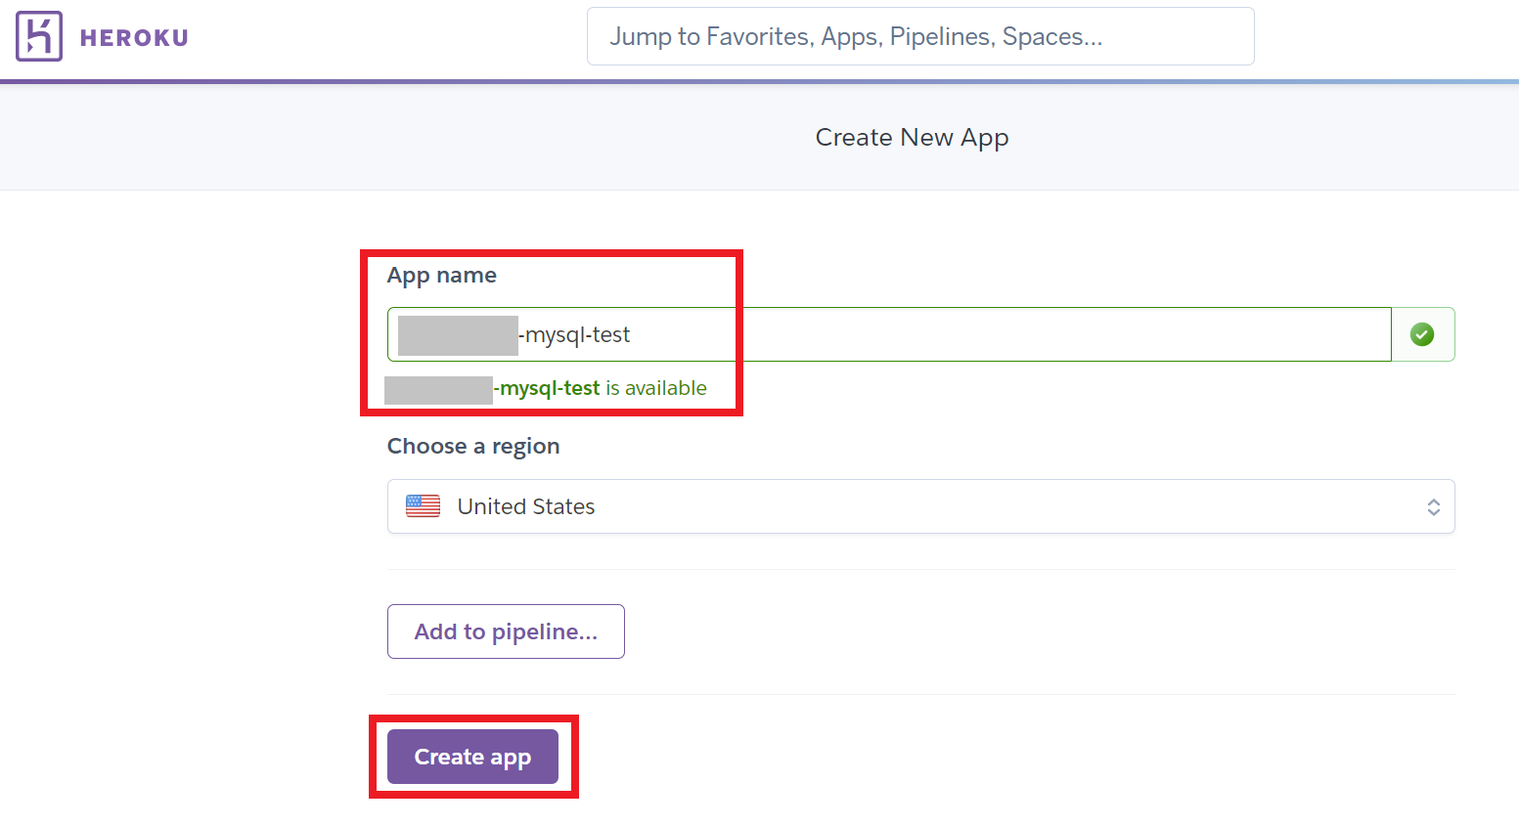Select the United States text in dropdown
Image resolution: width=1519 pixels, height=826 pixels.
click(526, 506)
